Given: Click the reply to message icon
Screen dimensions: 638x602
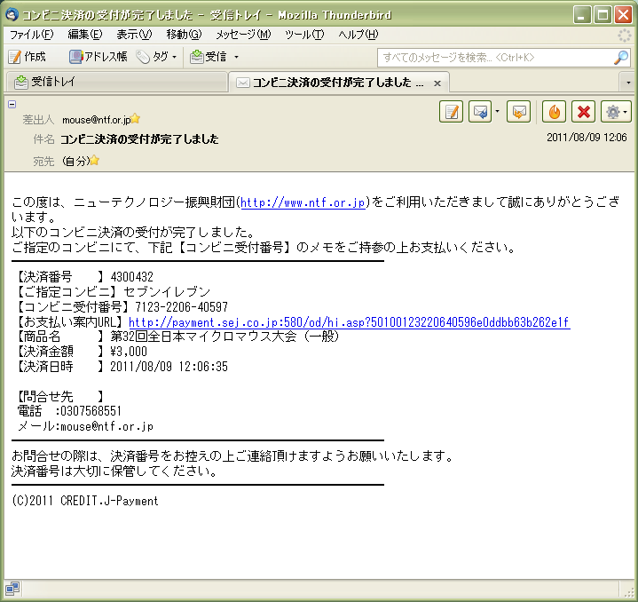Looking at the screenshot, I should (452, 112).
